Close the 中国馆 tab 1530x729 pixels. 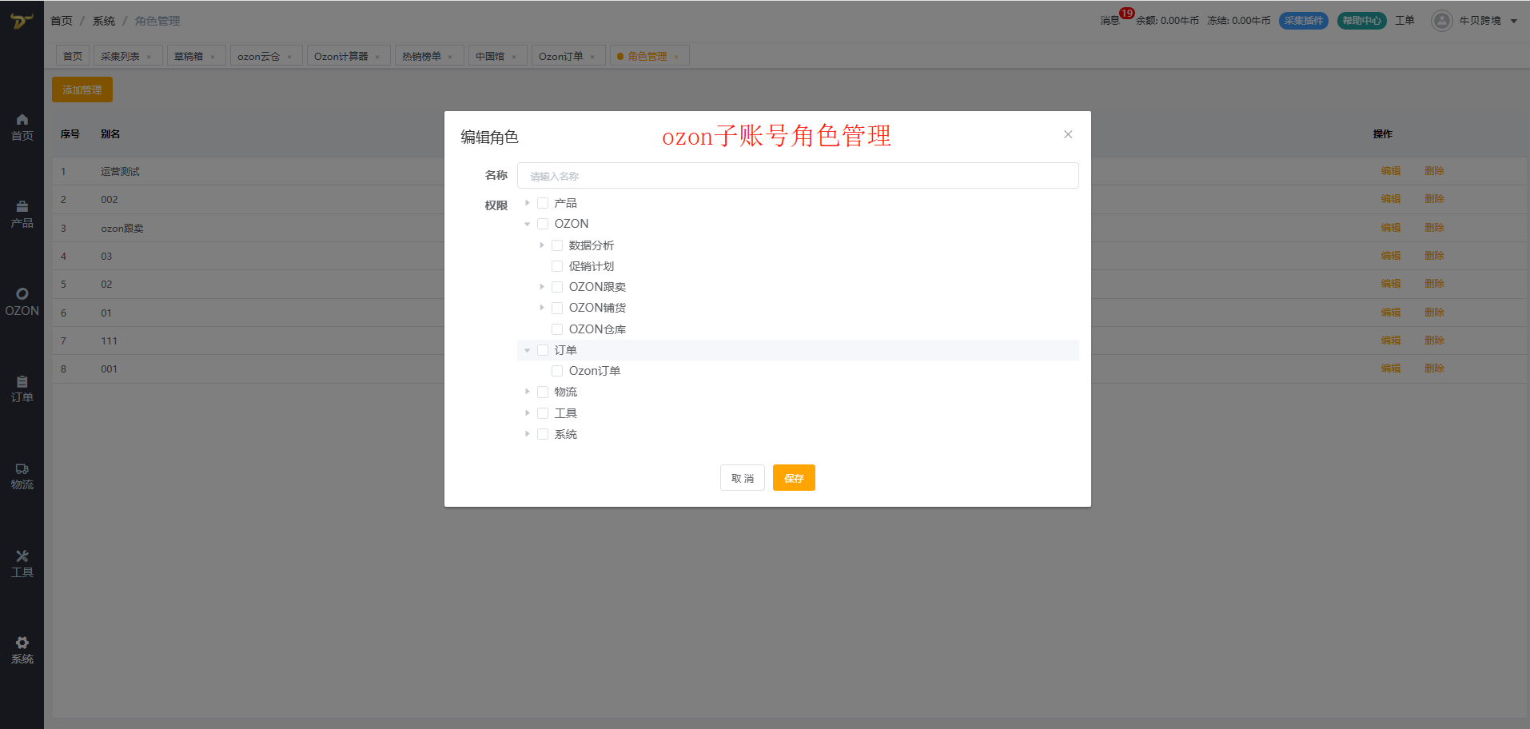(x=514, y=57)
